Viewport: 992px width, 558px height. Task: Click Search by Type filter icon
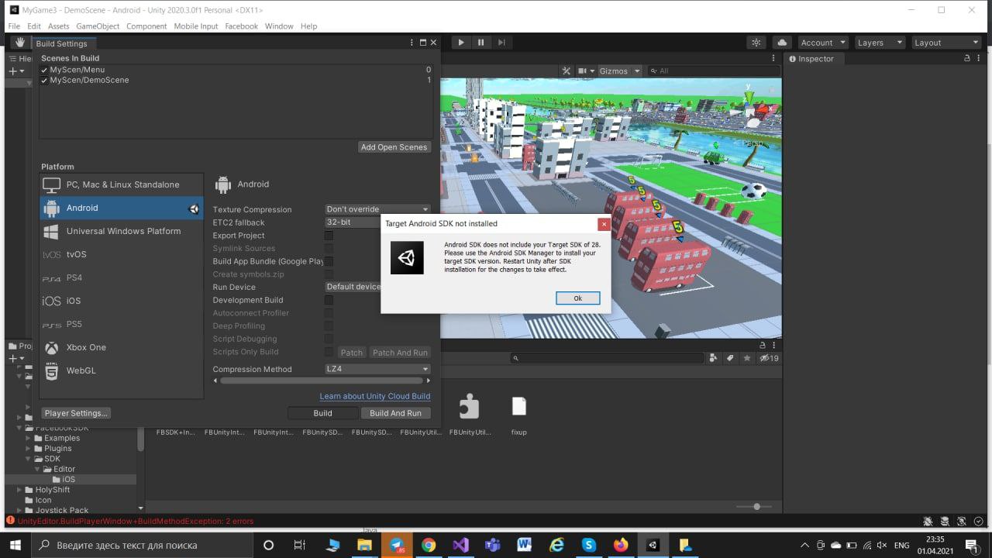[713, 358]
